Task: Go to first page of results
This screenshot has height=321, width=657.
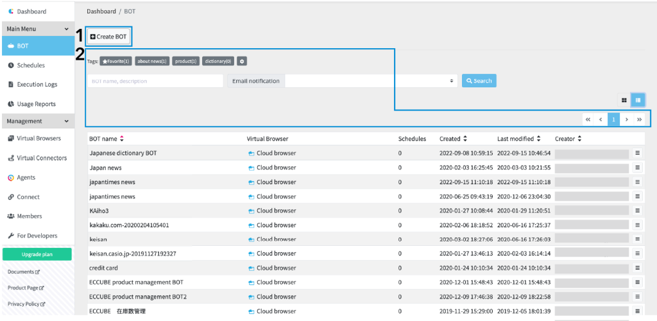Action: (588, 119)
